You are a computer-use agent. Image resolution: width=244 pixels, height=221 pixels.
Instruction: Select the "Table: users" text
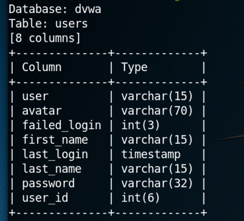(48, 24)
